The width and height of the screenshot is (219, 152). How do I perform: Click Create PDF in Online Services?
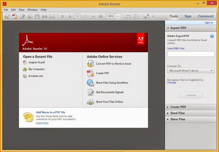(103, 73)
